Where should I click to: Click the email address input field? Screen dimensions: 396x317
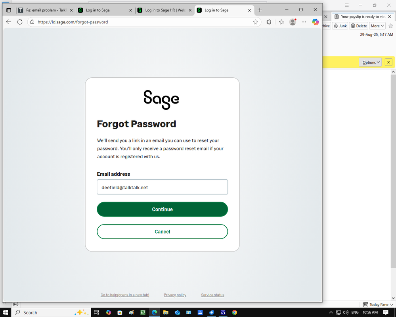click(x=162, y=187)
